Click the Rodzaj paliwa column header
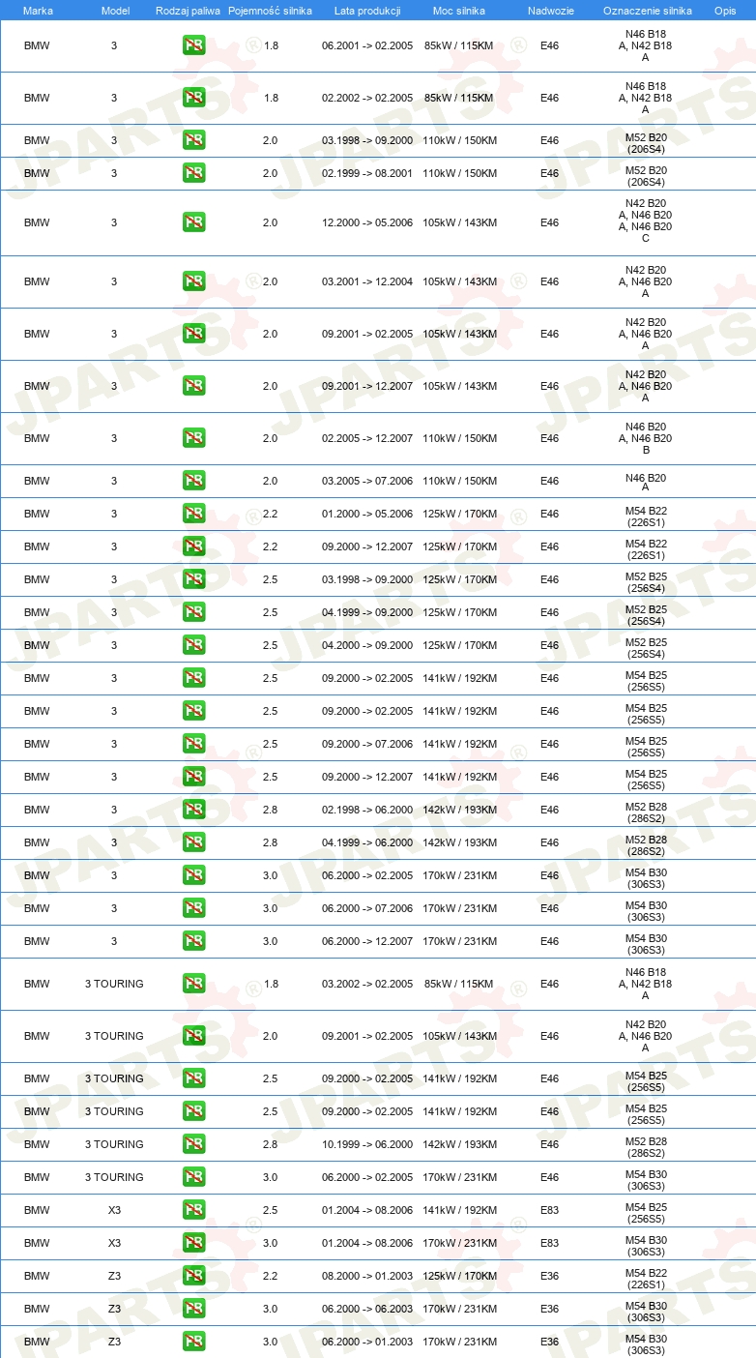Image resolution: width=756 pixels, height=1358 pixels. pos(188,10)
